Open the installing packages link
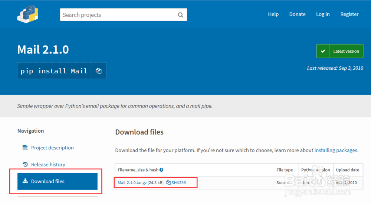This screenshot has height=205, width=371. pyautogui.click(x=335, y=150)
